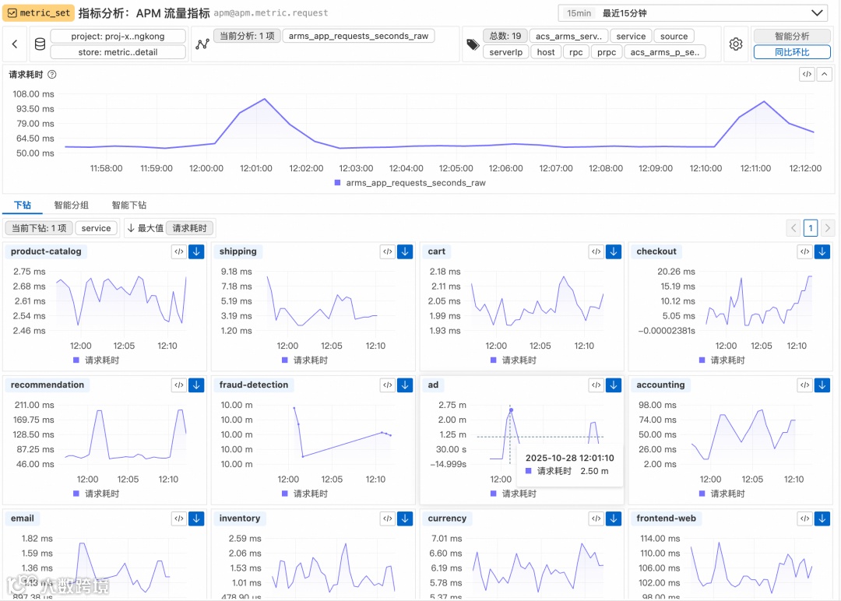
Task: Show code for accounting chart
Action: (x=805, y=385)
